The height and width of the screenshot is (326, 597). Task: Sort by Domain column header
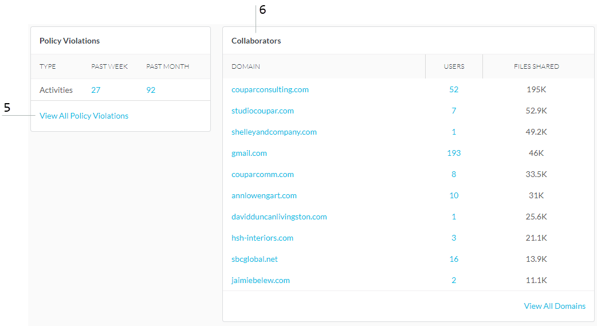(246, 66)
